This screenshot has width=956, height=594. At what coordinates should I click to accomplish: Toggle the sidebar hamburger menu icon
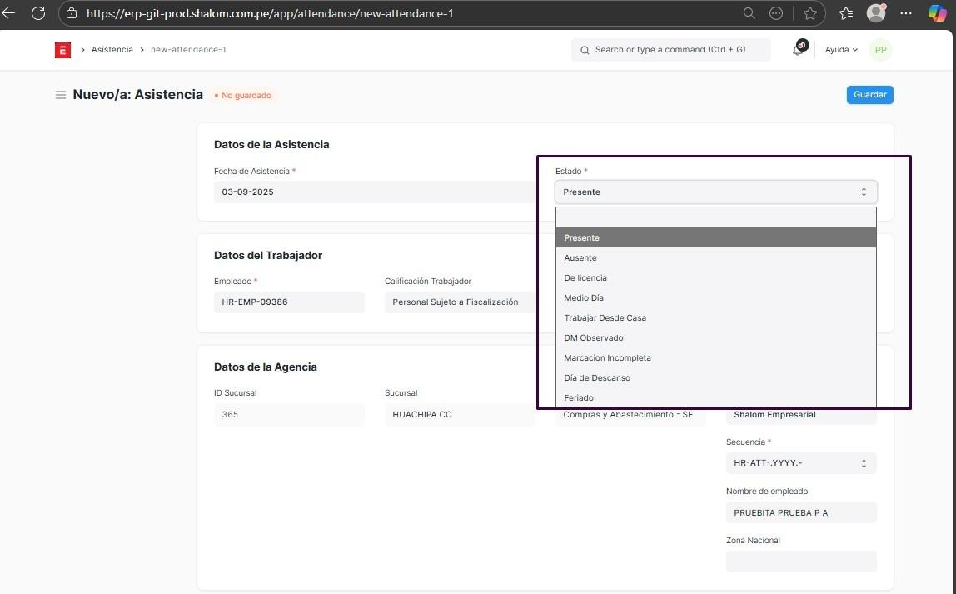point(61,95)
